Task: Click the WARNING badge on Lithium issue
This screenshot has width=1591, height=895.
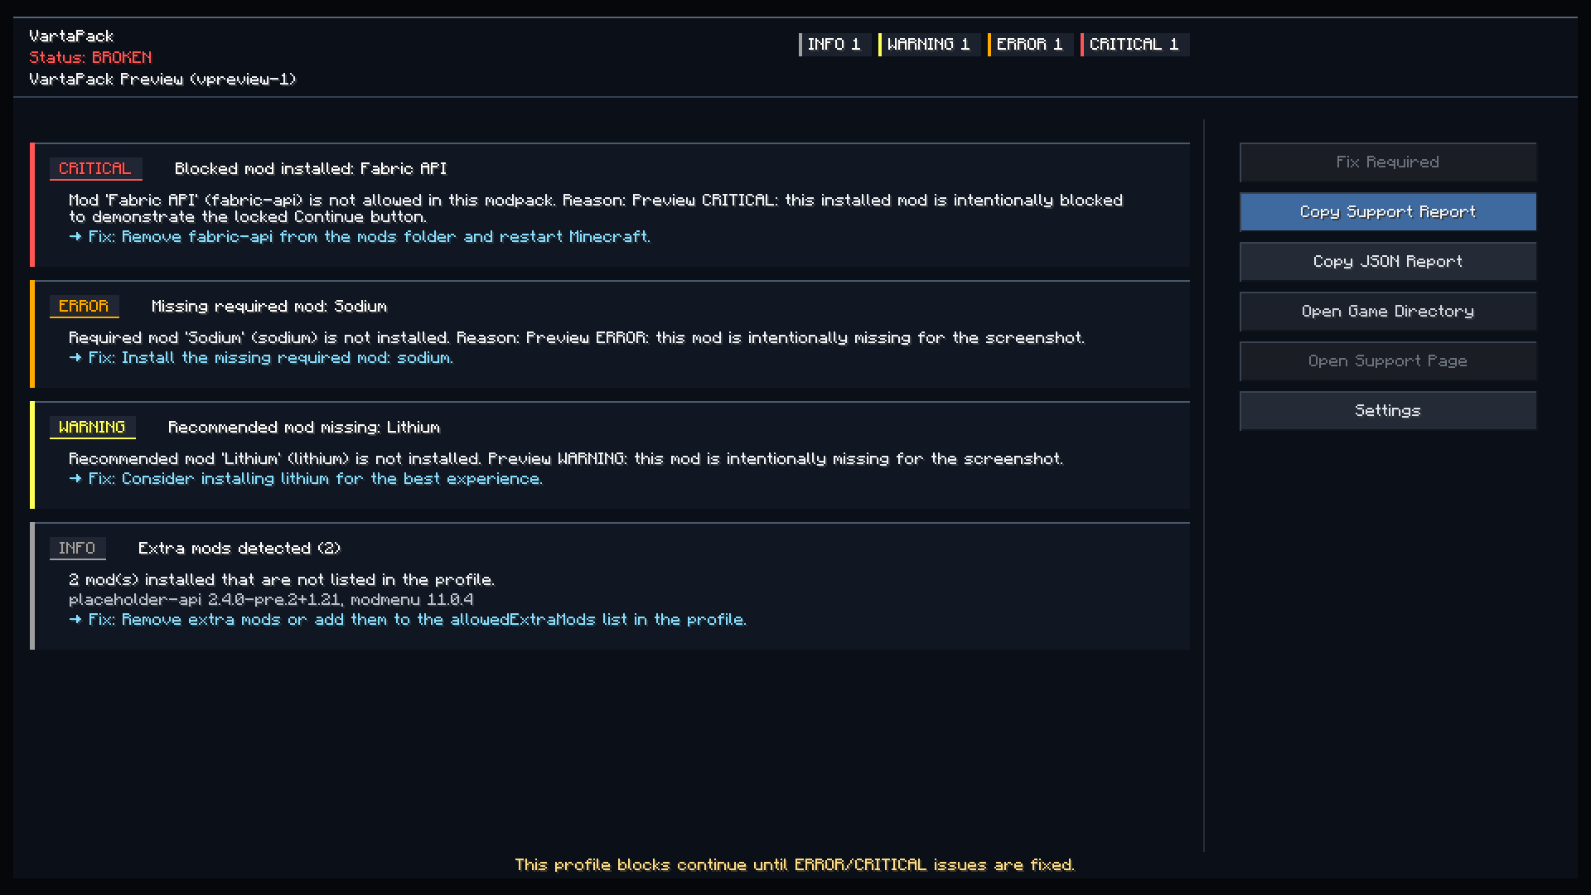Action: (x=92, y=428)
